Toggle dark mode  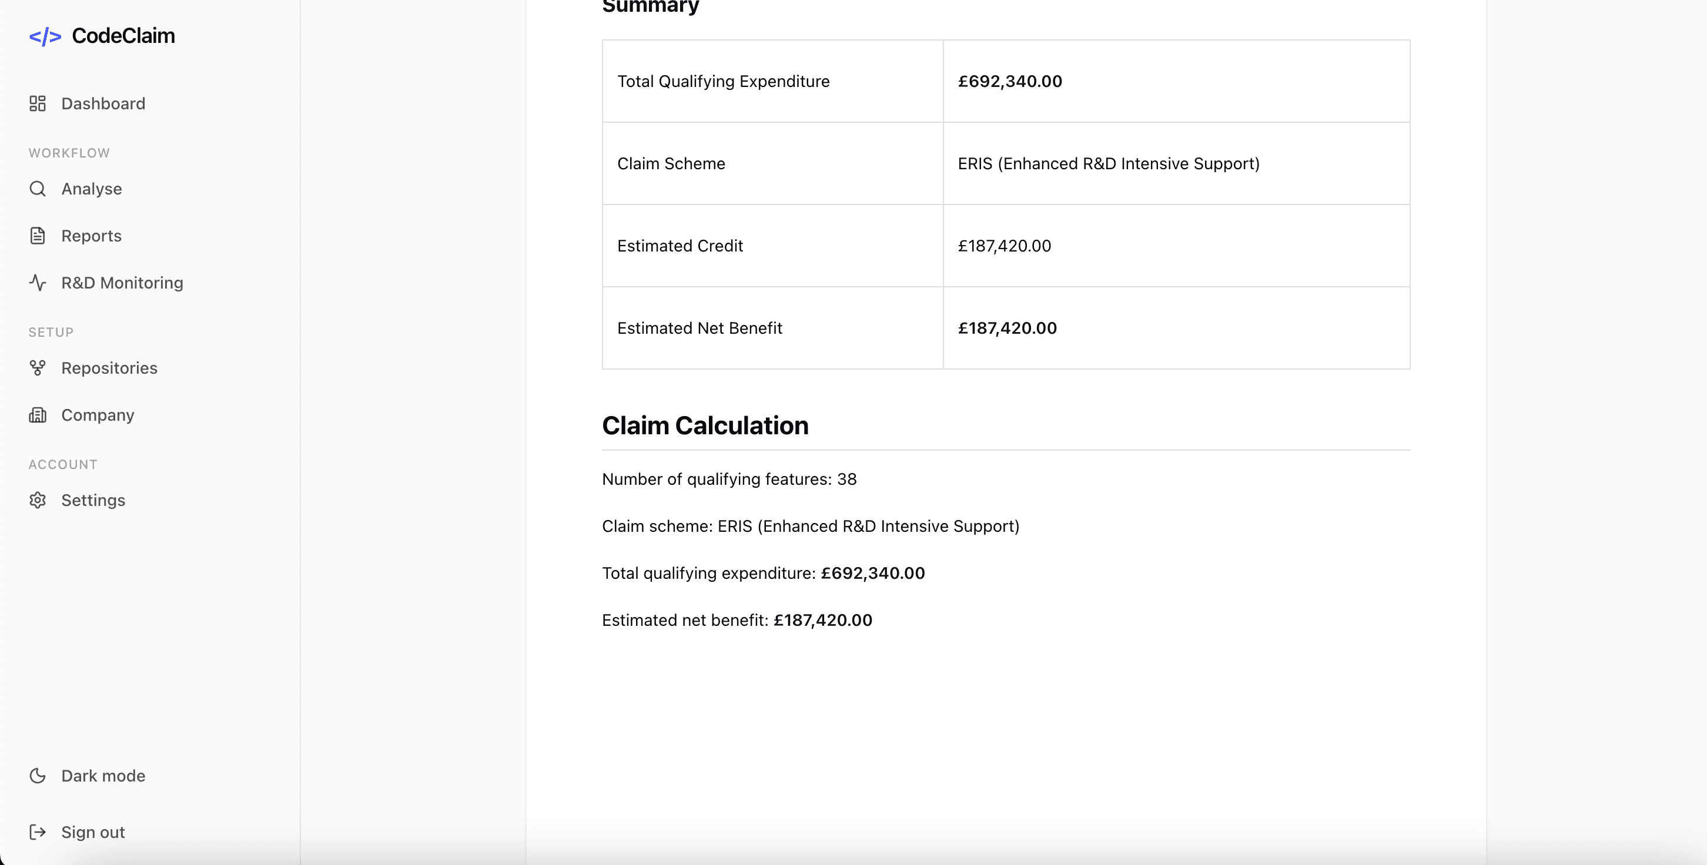[x=103, y=775]
